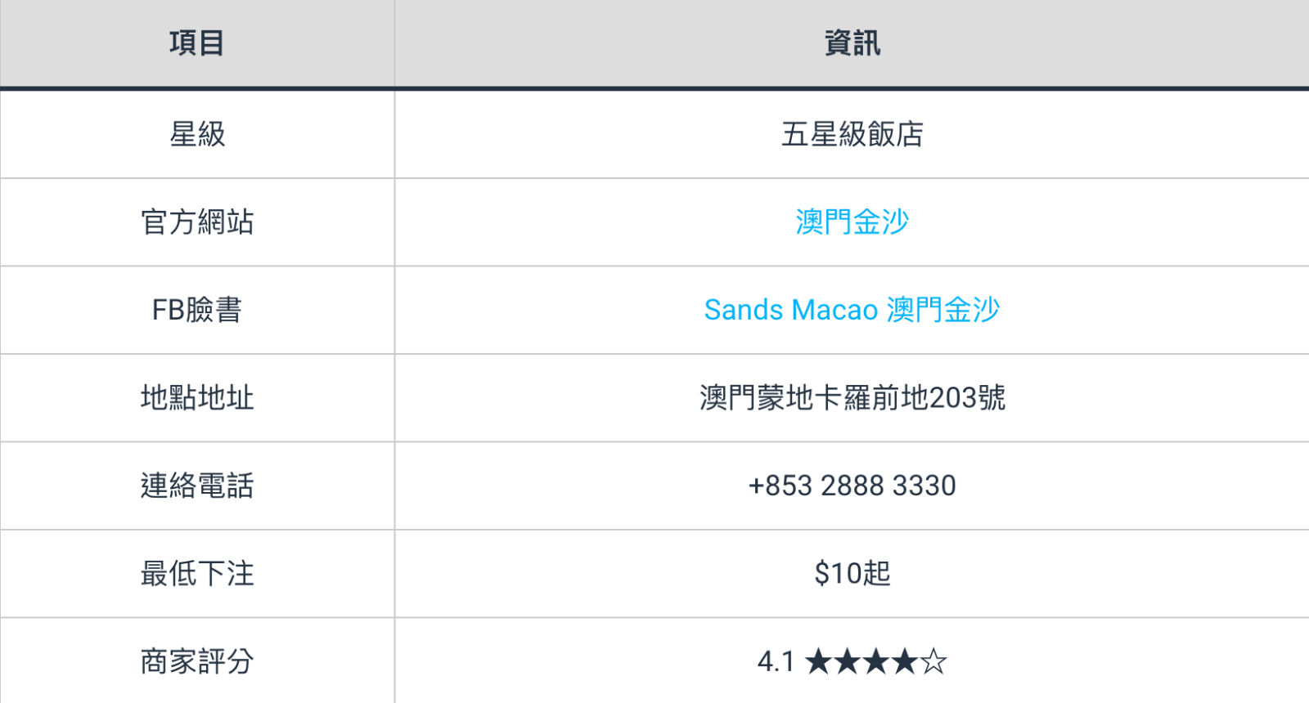The height and width of the screenshot is (703, 1309).
Task: Click the 4.1 rating number
Action: click(776, 661)
